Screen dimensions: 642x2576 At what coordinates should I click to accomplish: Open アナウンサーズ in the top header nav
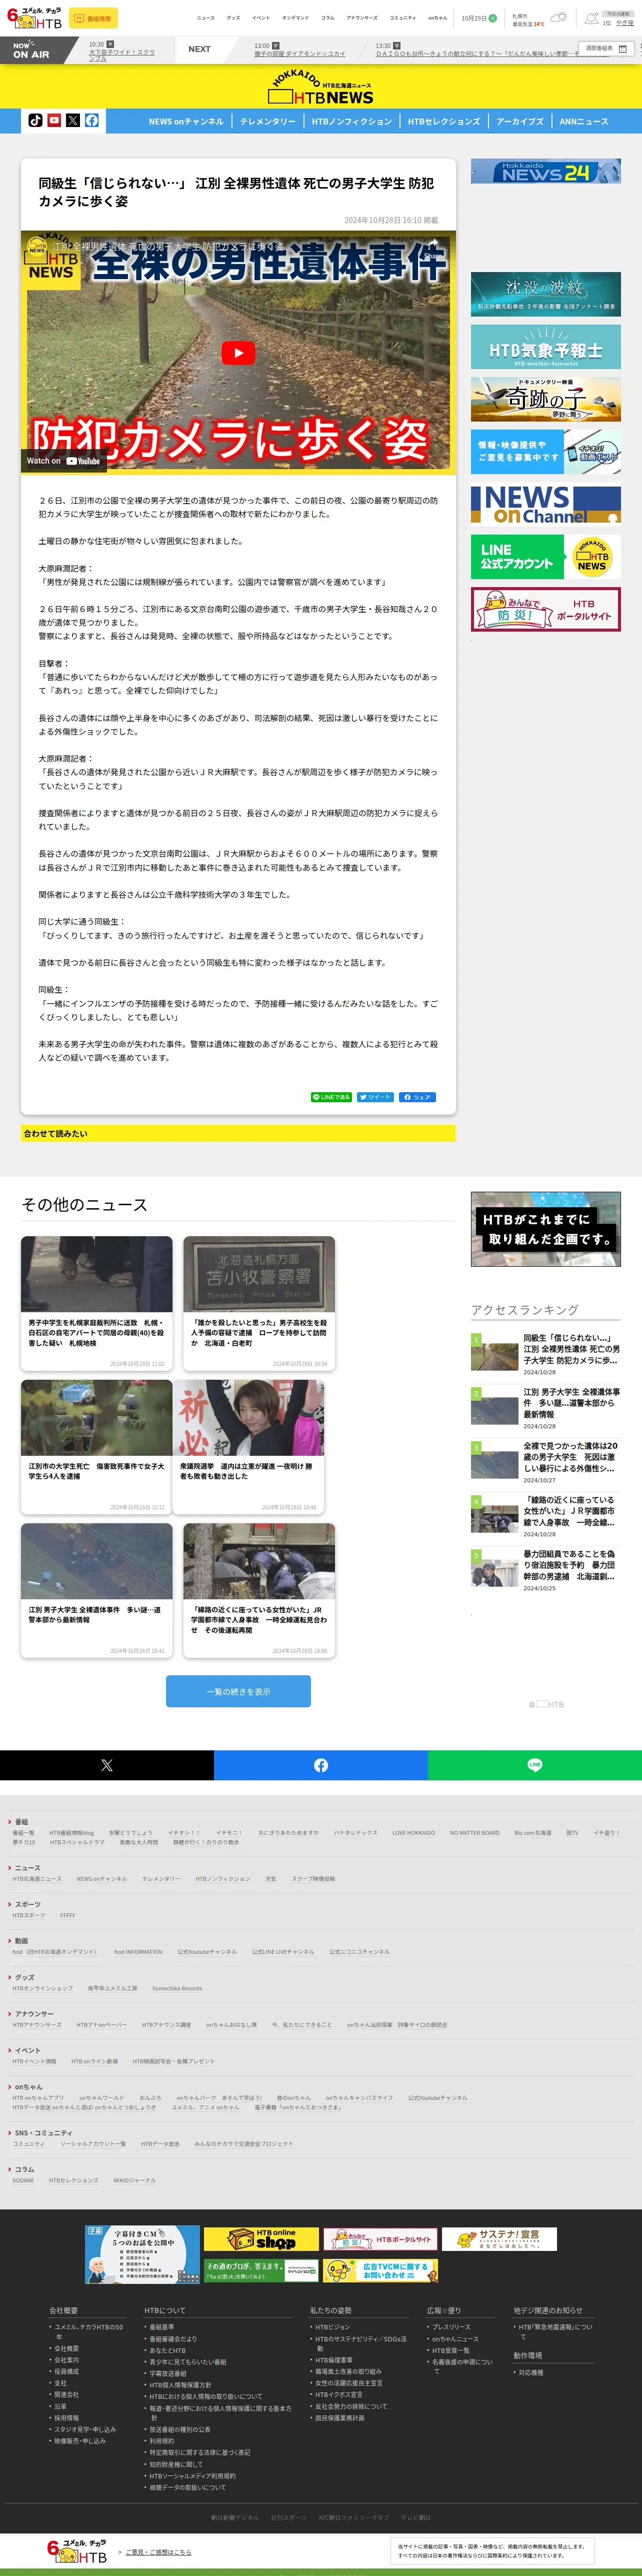pyautogui.click(x=362, y=18)
